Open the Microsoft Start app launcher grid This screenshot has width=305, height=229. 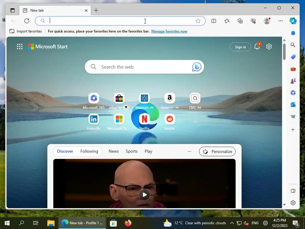(20, 47)
